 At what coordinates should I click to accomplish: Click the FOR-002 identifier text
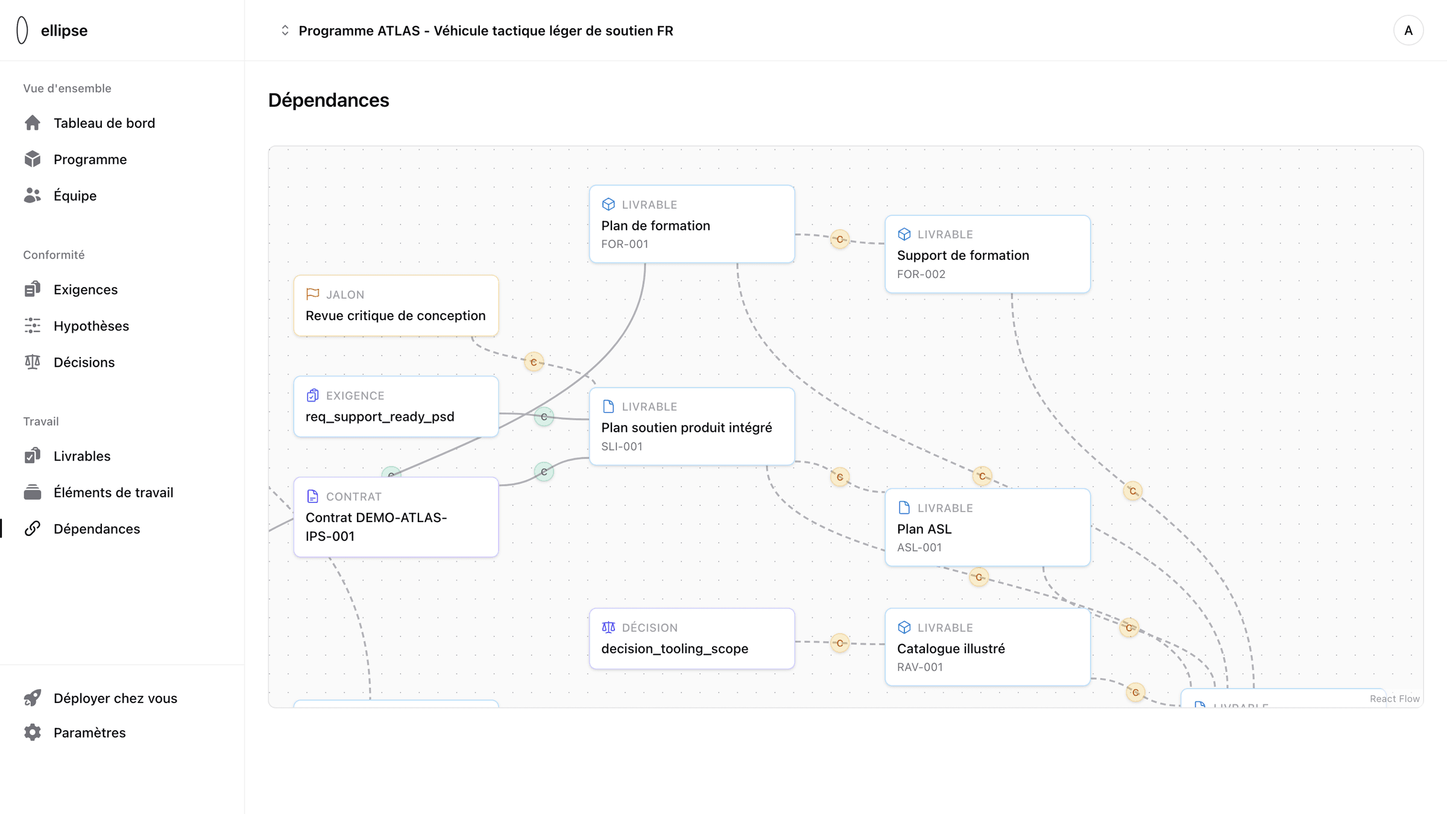pos(921,274)
